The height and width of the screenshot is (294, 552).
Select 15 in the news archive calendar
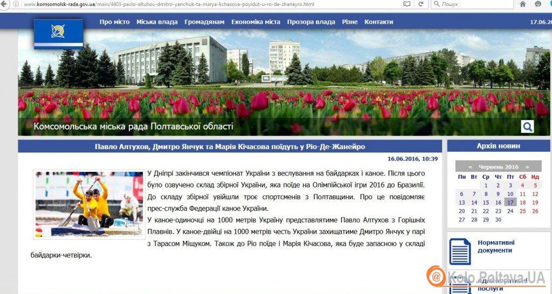486,202
